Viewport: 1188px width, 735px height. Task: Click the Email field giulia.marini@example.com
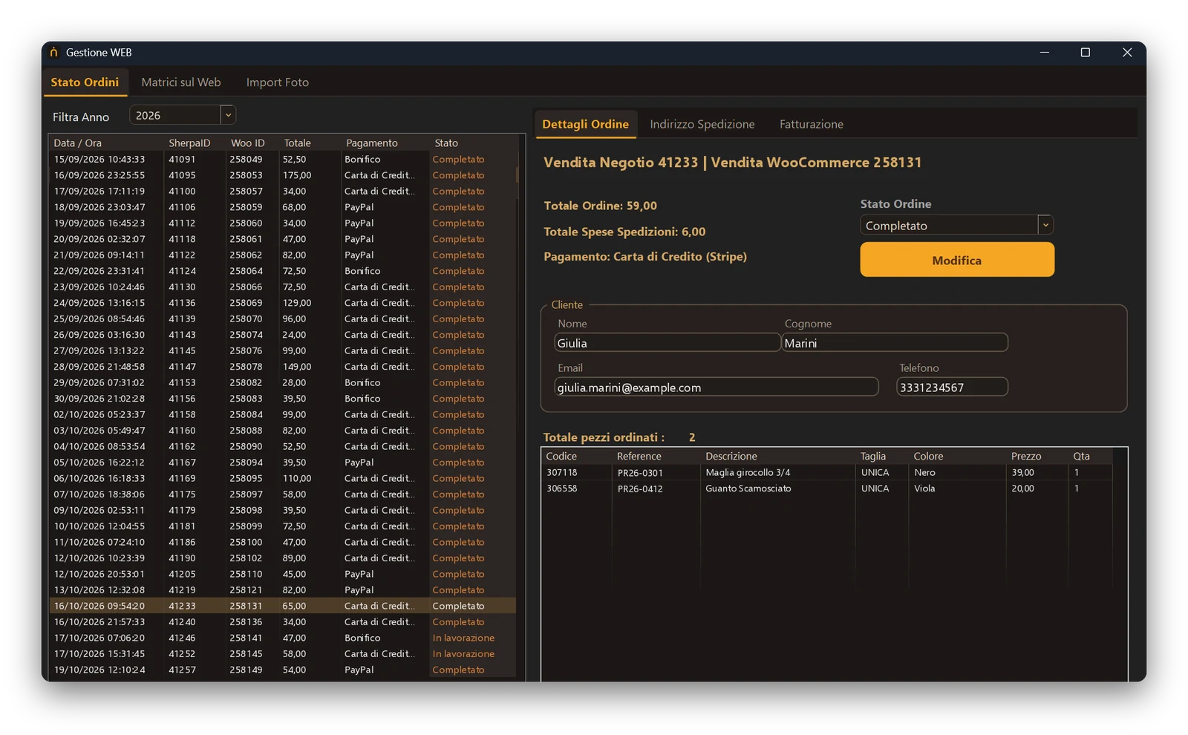(717, 387)
